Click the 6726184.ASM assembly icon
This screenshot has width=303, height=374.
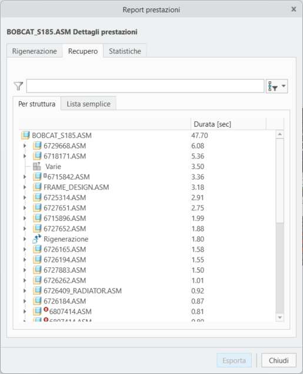[x=37, y=301]
